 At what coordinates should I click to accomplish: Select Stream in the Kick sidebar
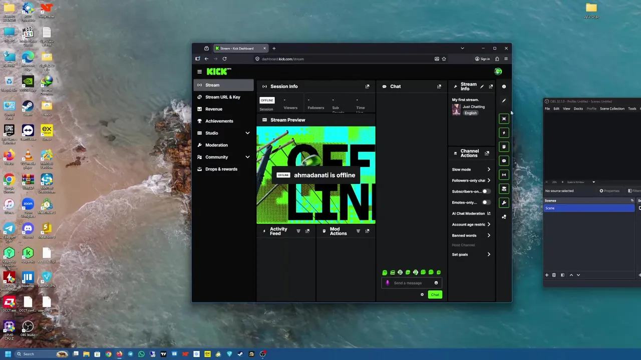[224, 85]
